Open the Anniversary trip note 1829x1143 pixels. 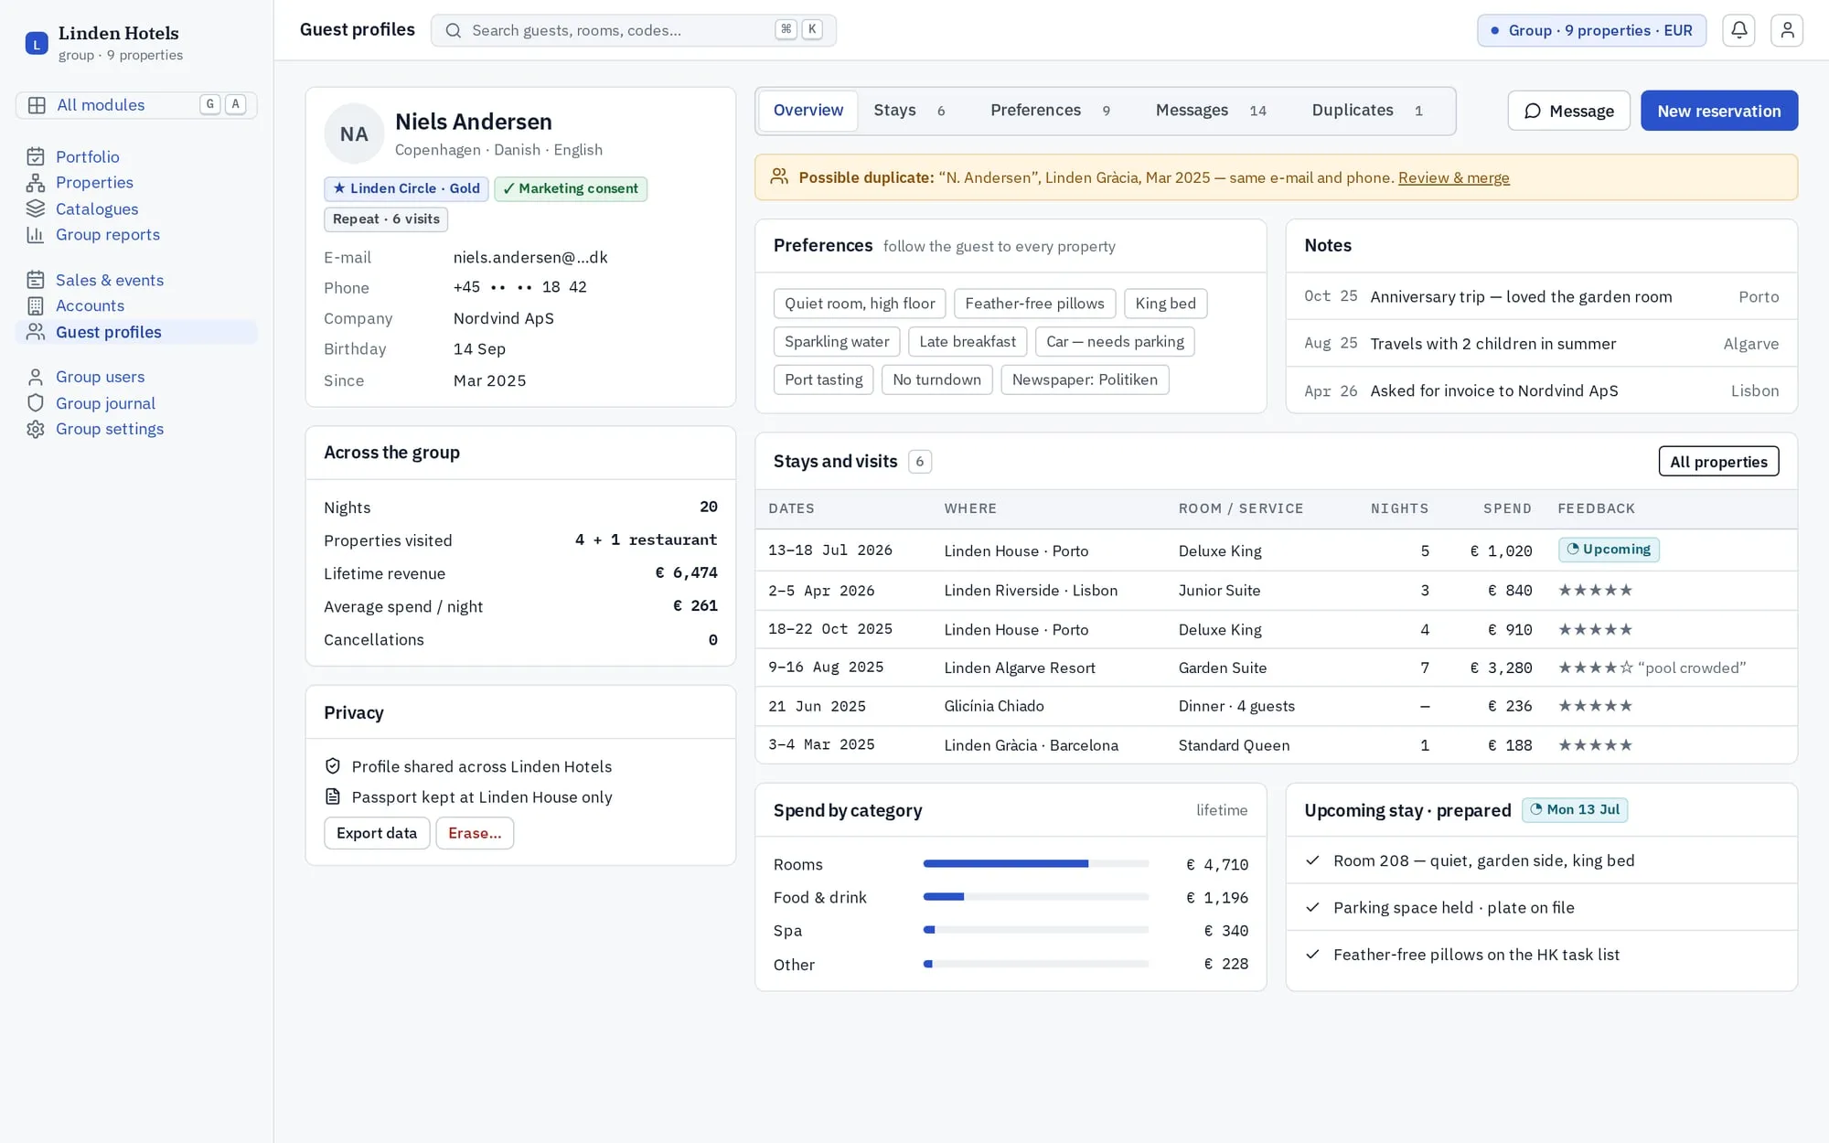[x=1541, y=296]
